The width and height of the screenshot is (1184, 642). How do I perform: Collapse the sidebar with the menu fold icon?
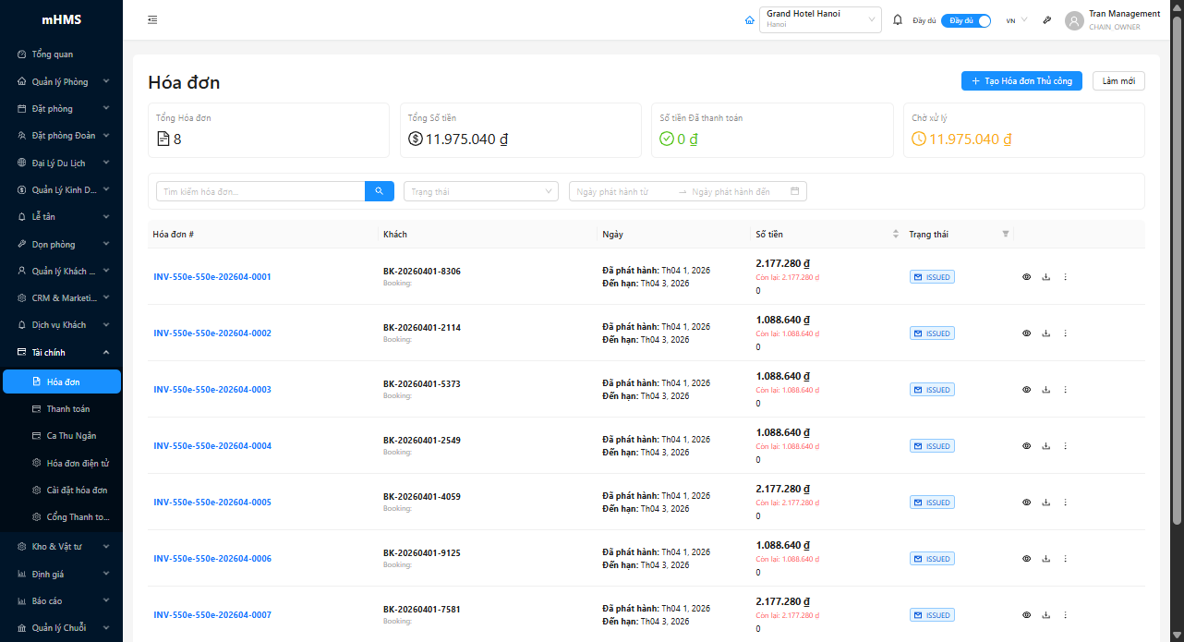[x=152, y=20]
